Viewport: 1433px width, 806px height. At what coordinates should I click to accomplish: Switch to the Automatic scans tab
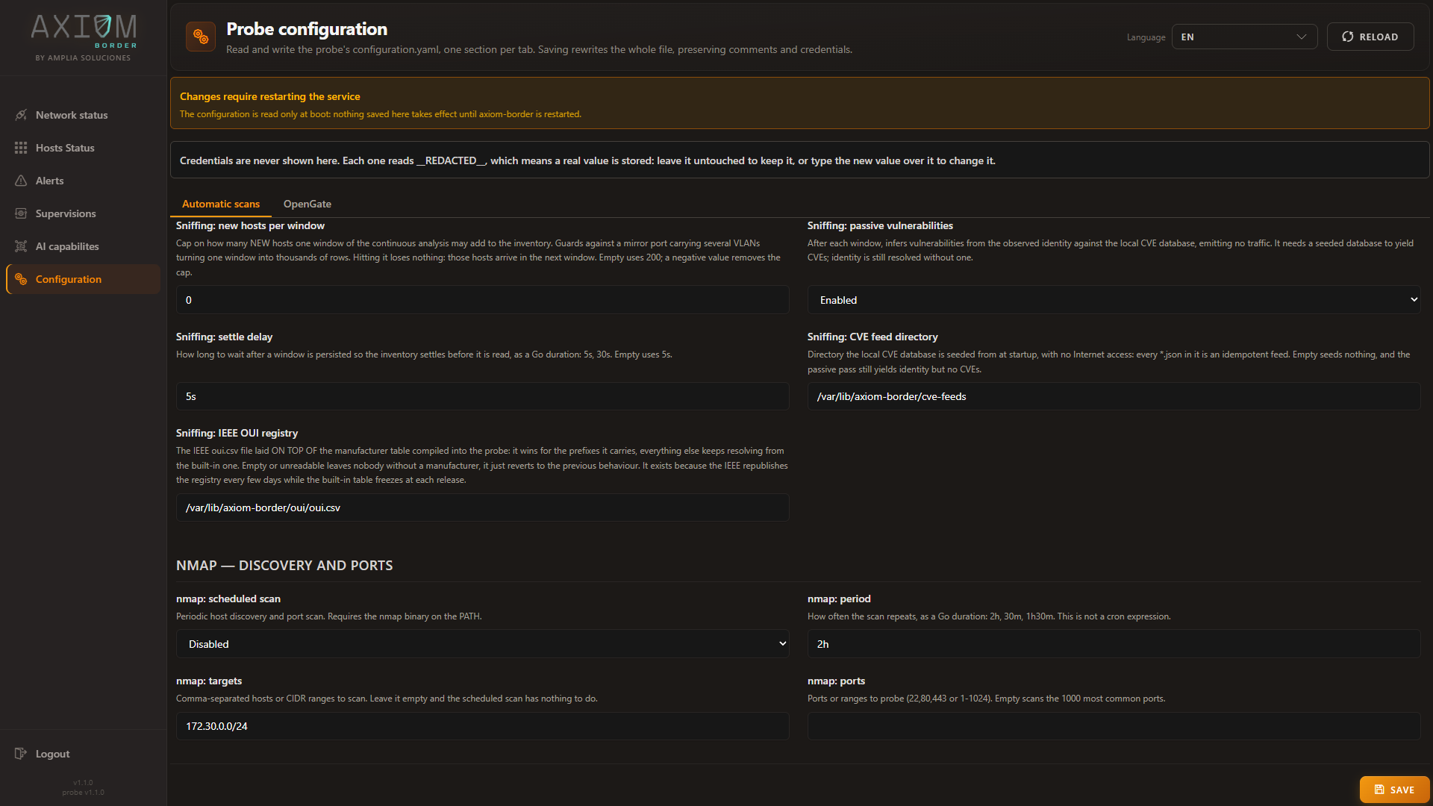click(x=221, y=204)
